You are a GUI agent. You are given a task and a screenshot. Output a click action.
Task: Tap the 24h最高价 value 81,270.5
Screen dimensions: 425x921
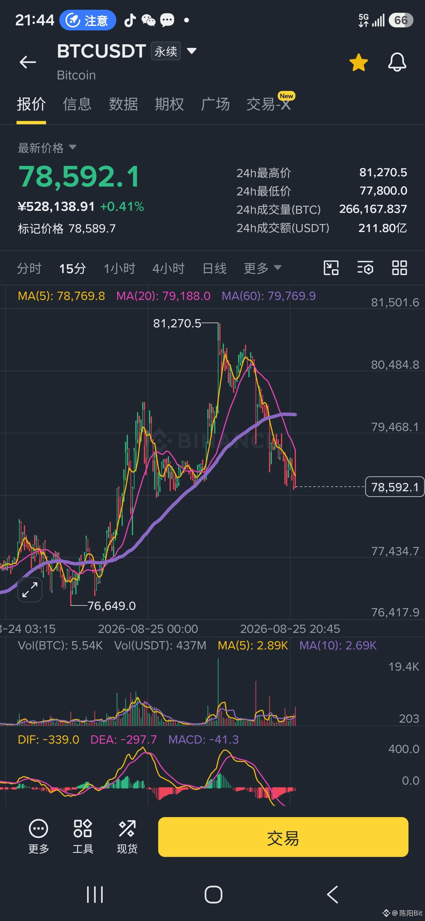pyautogui.click(x=383, y=172)
